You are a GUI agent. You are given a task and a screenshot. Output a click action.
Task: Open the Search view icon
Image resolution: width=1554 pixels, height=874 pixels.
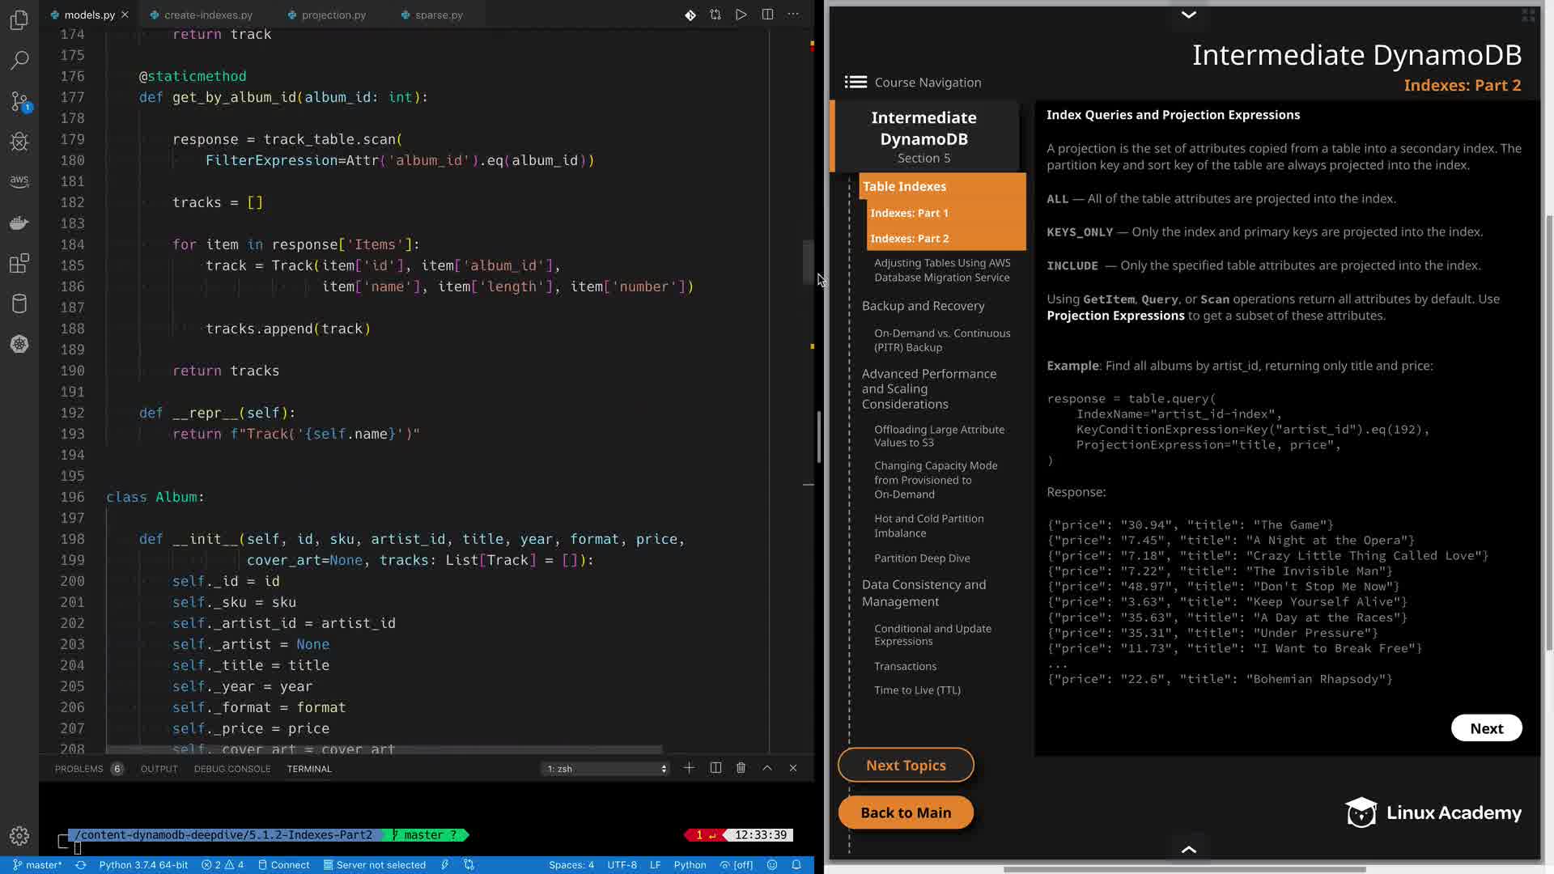[19, 60]
